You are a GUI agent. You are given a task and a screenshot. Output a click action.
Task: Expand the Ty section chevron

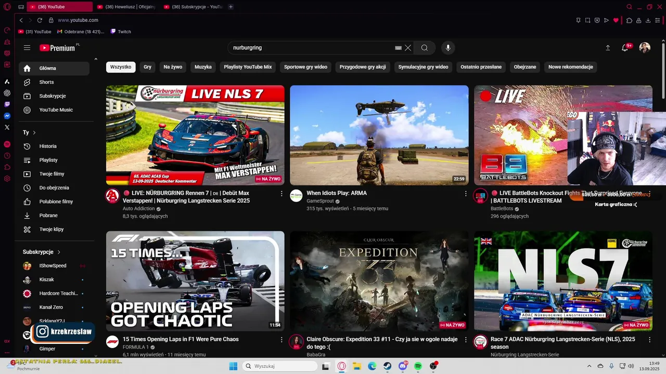click(34, 132)
